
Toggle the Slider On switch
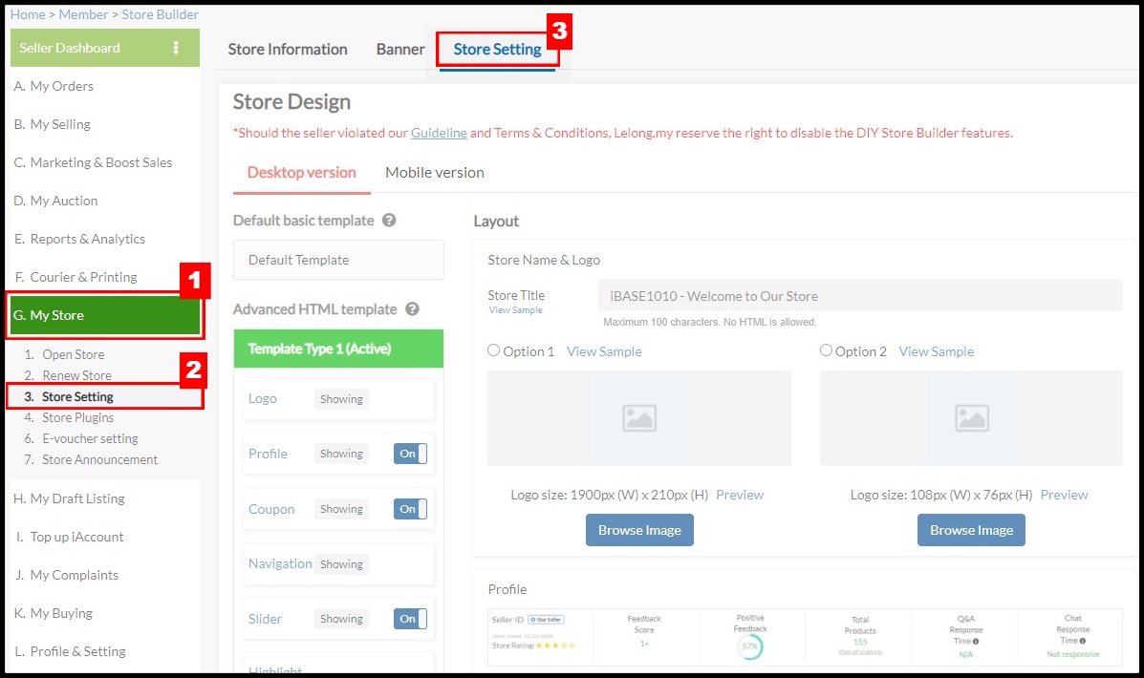click(410, 619)
